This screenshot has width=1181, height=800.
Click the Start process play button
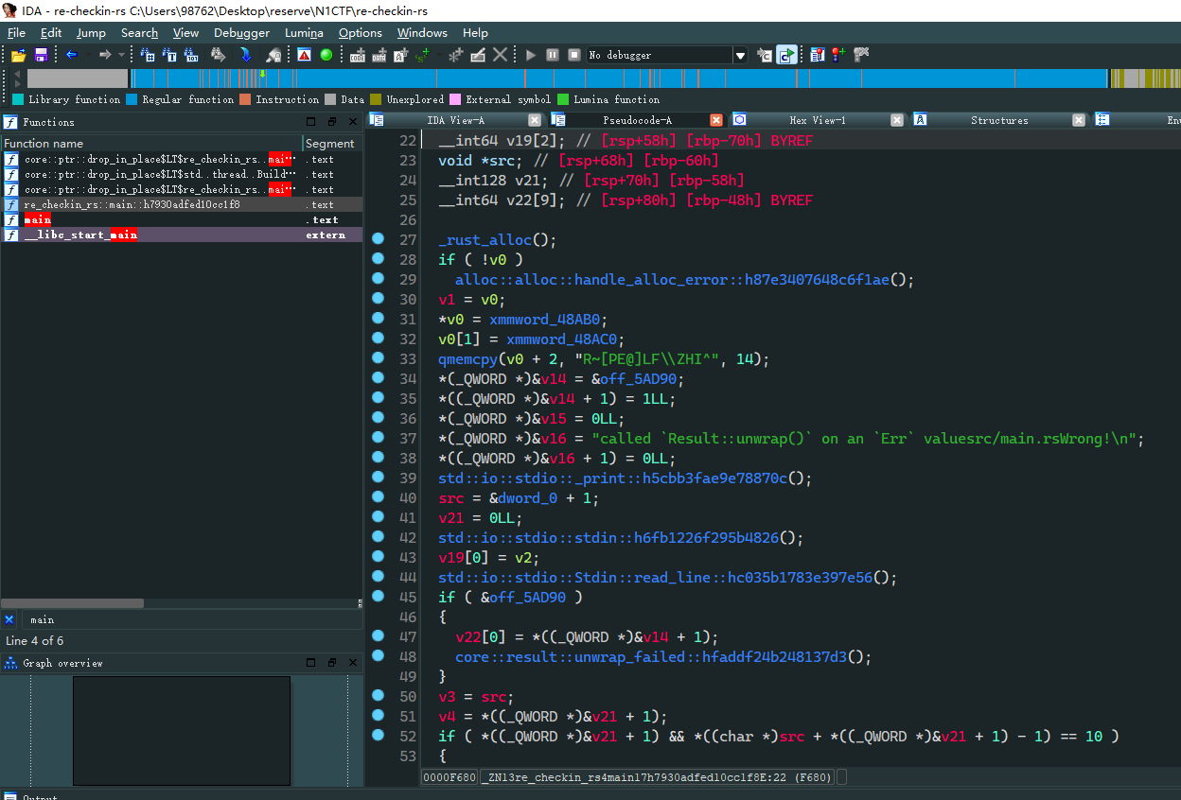pyautogui.click(x=531, y=55)
